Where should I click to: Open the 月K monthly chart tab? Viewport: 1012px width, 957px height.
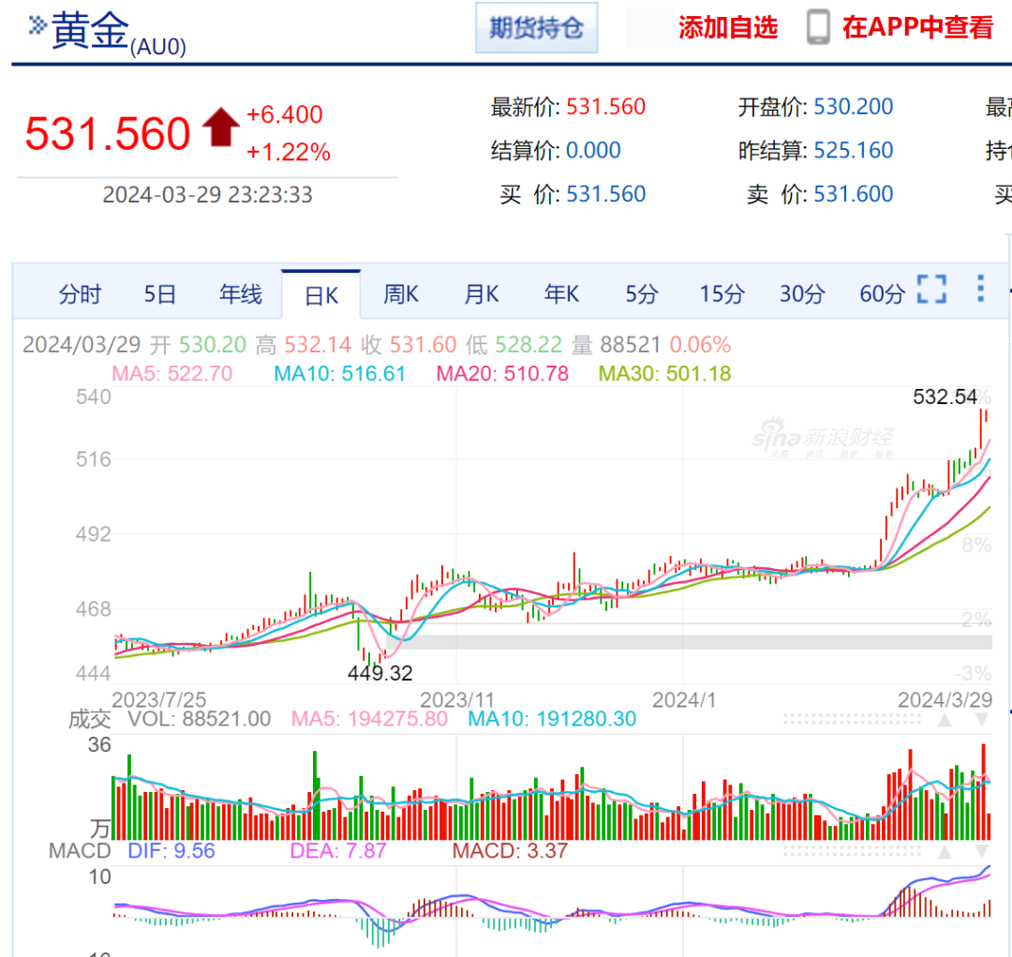[x=482, y=295]
